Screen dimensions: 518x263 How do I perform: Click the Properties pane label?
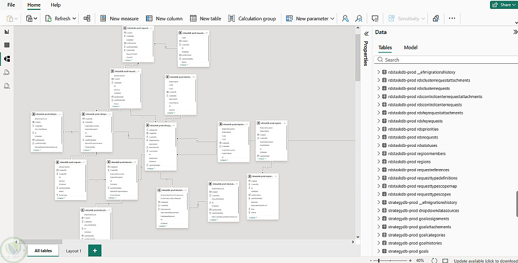coord(366,53)
